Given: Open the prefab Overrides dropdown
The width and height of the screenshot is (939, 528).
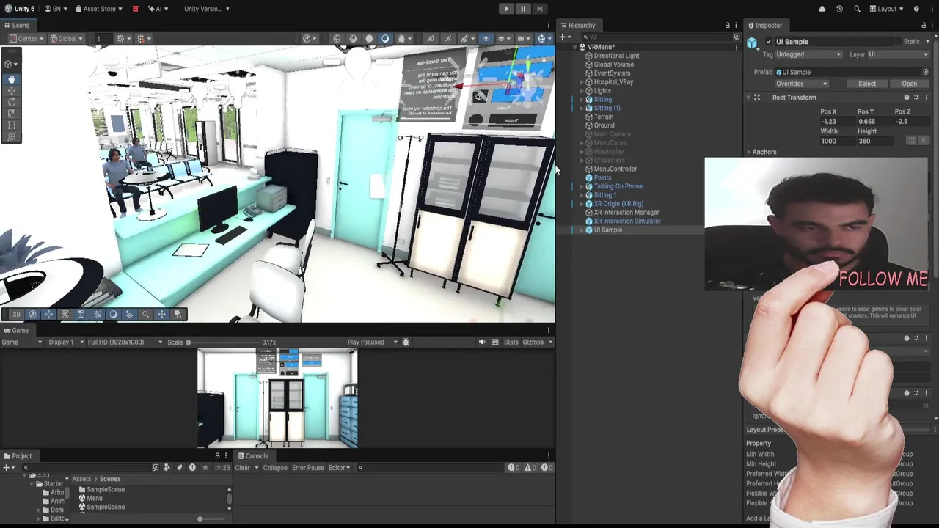Looking at the screenshot, I should coord(802,84).
